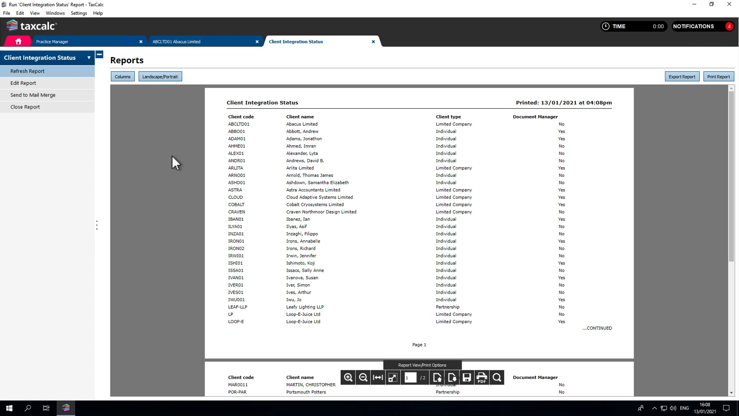
Task: Zoom in on the report preview
Action: point(348,377)
